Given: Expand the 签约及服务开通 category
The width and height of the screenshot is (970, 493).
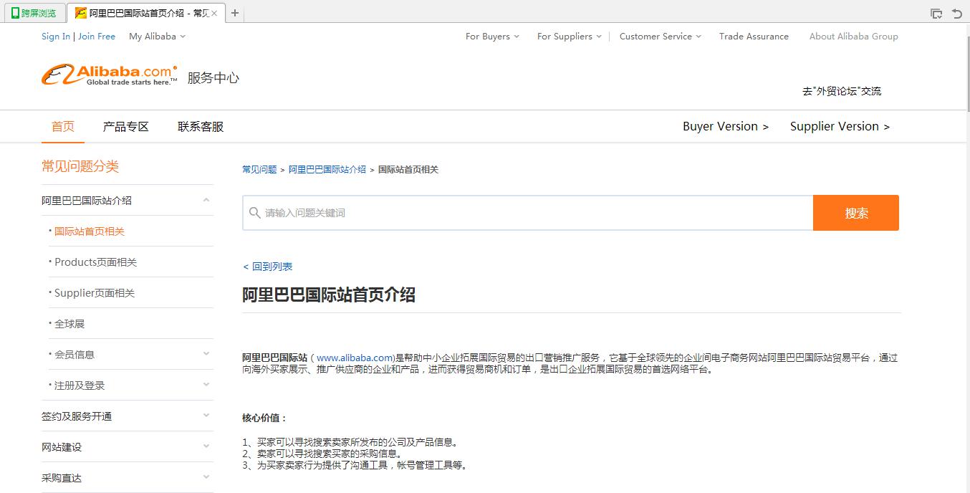Looking at the screenshot, I should click(206, 416).
